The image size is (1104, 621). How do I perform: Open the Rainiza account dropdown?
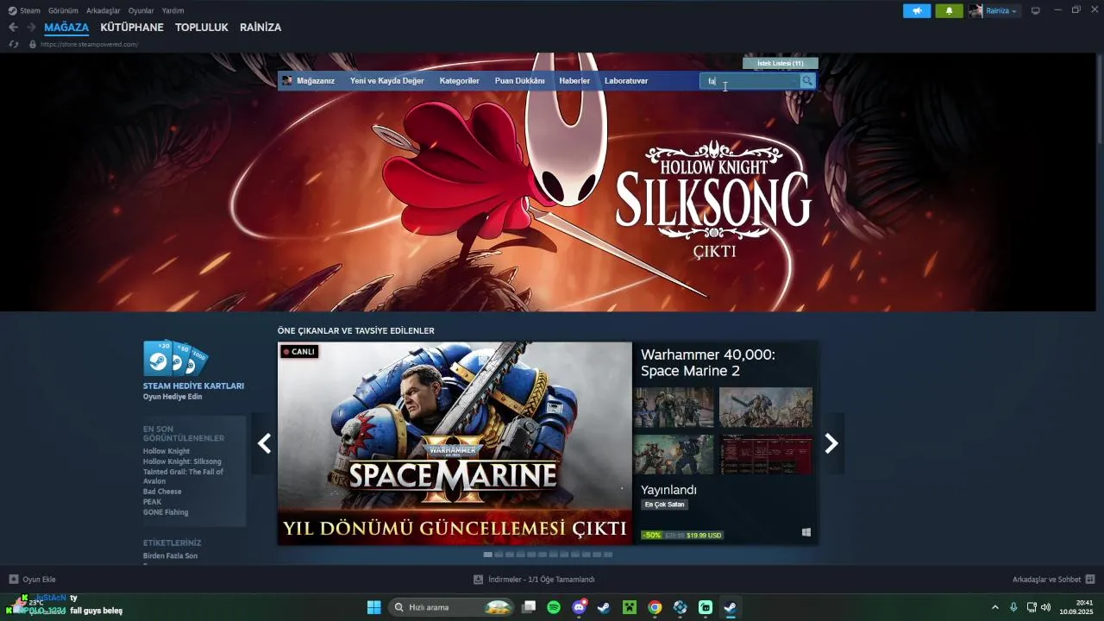(x=1001, y=10)
